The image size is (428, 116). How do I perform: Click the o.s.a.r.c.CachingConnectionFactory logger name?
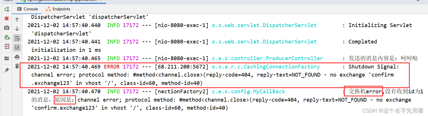[x=266, y=67]
